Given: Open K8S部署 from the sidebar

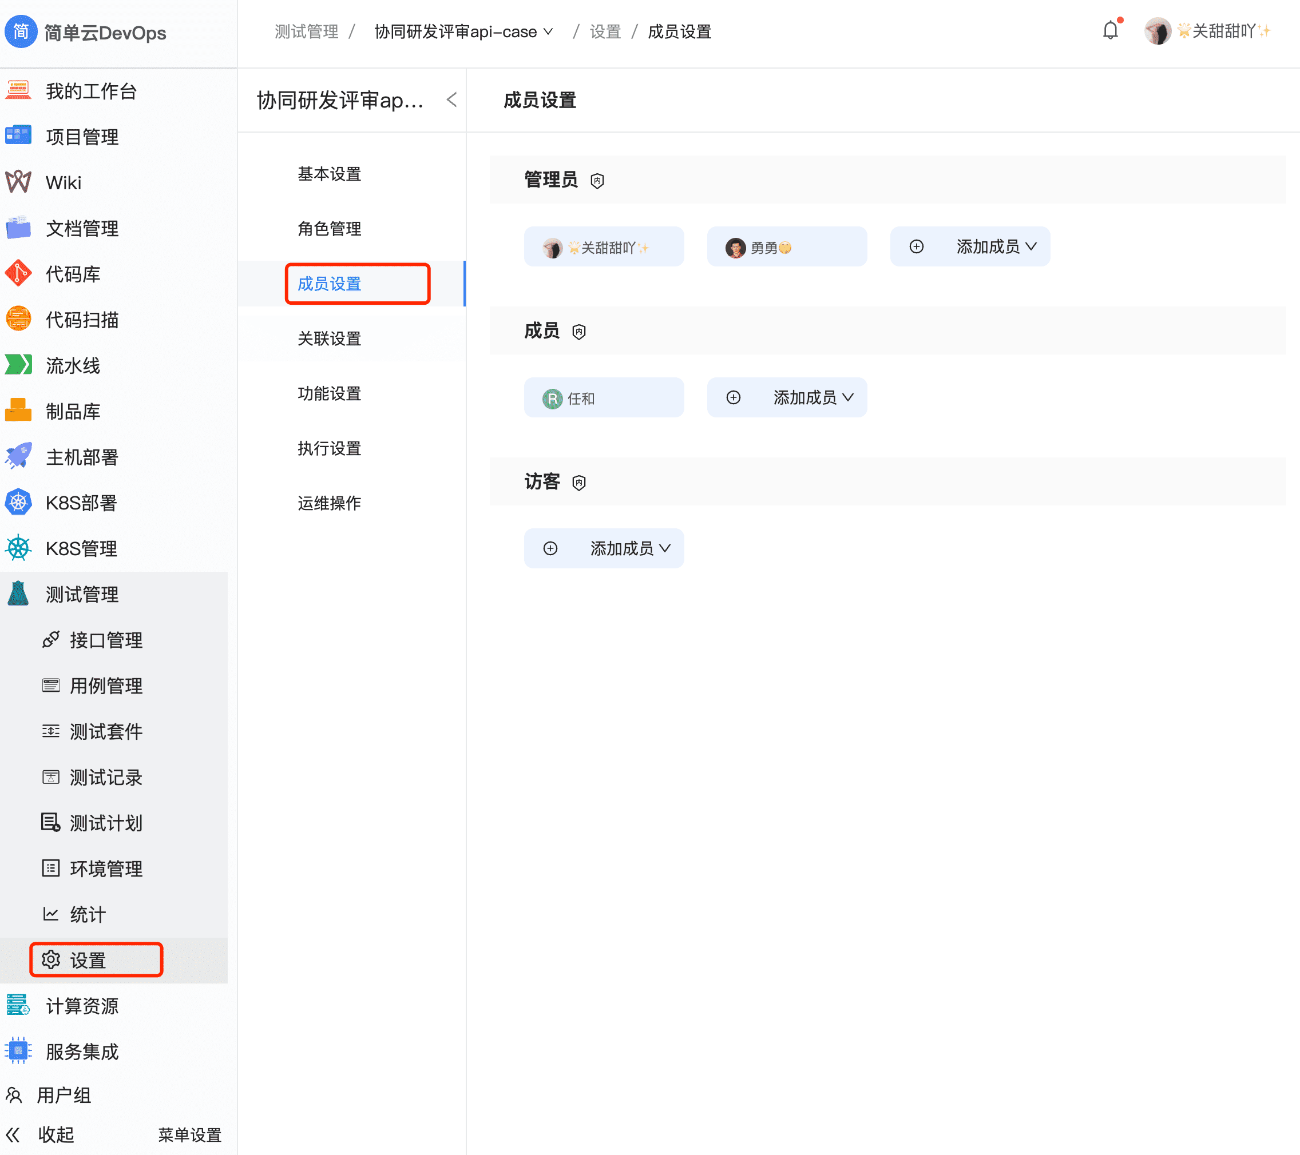Looking at the screenshot, I should coord(80,503).
